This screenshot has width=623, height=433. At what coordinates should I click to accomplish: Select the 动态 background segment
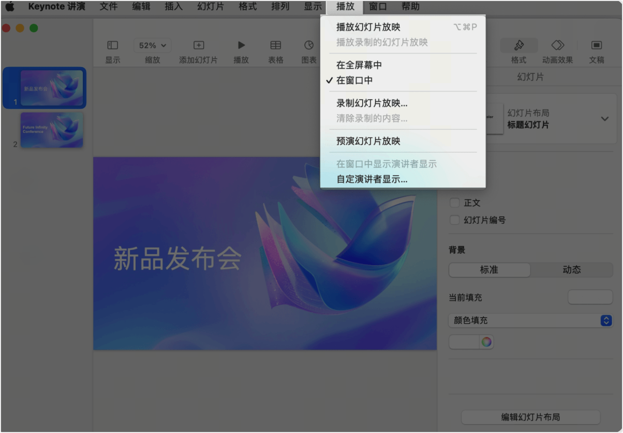572,270
